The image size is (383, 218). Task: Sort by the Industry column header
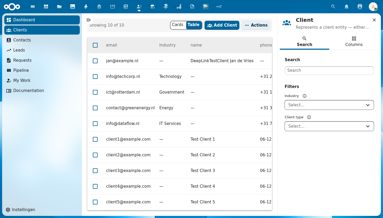pyautogui.click(x=167, y=45)
